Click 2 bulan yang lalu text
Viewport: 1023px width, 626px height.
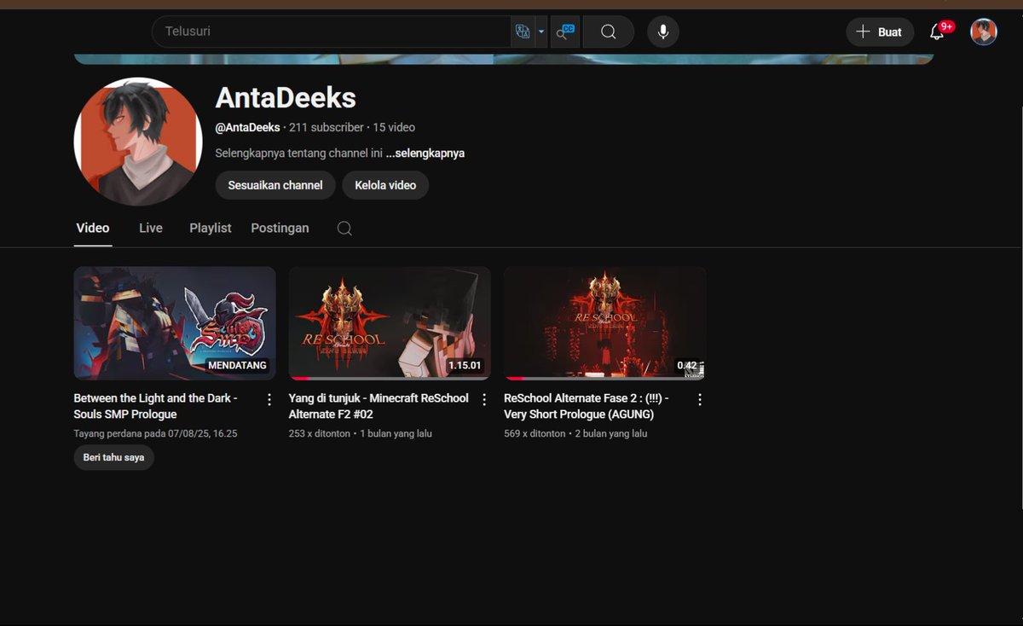click(x=611, y=433)
